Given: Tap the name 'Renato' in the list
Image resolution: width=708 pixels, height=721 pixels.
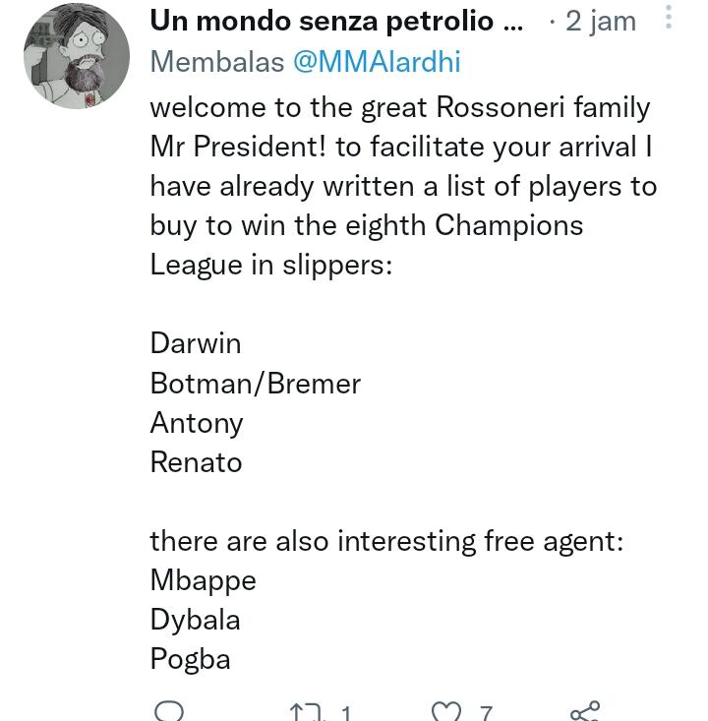Looking at the screenshot, I should [x=196, y=461].
